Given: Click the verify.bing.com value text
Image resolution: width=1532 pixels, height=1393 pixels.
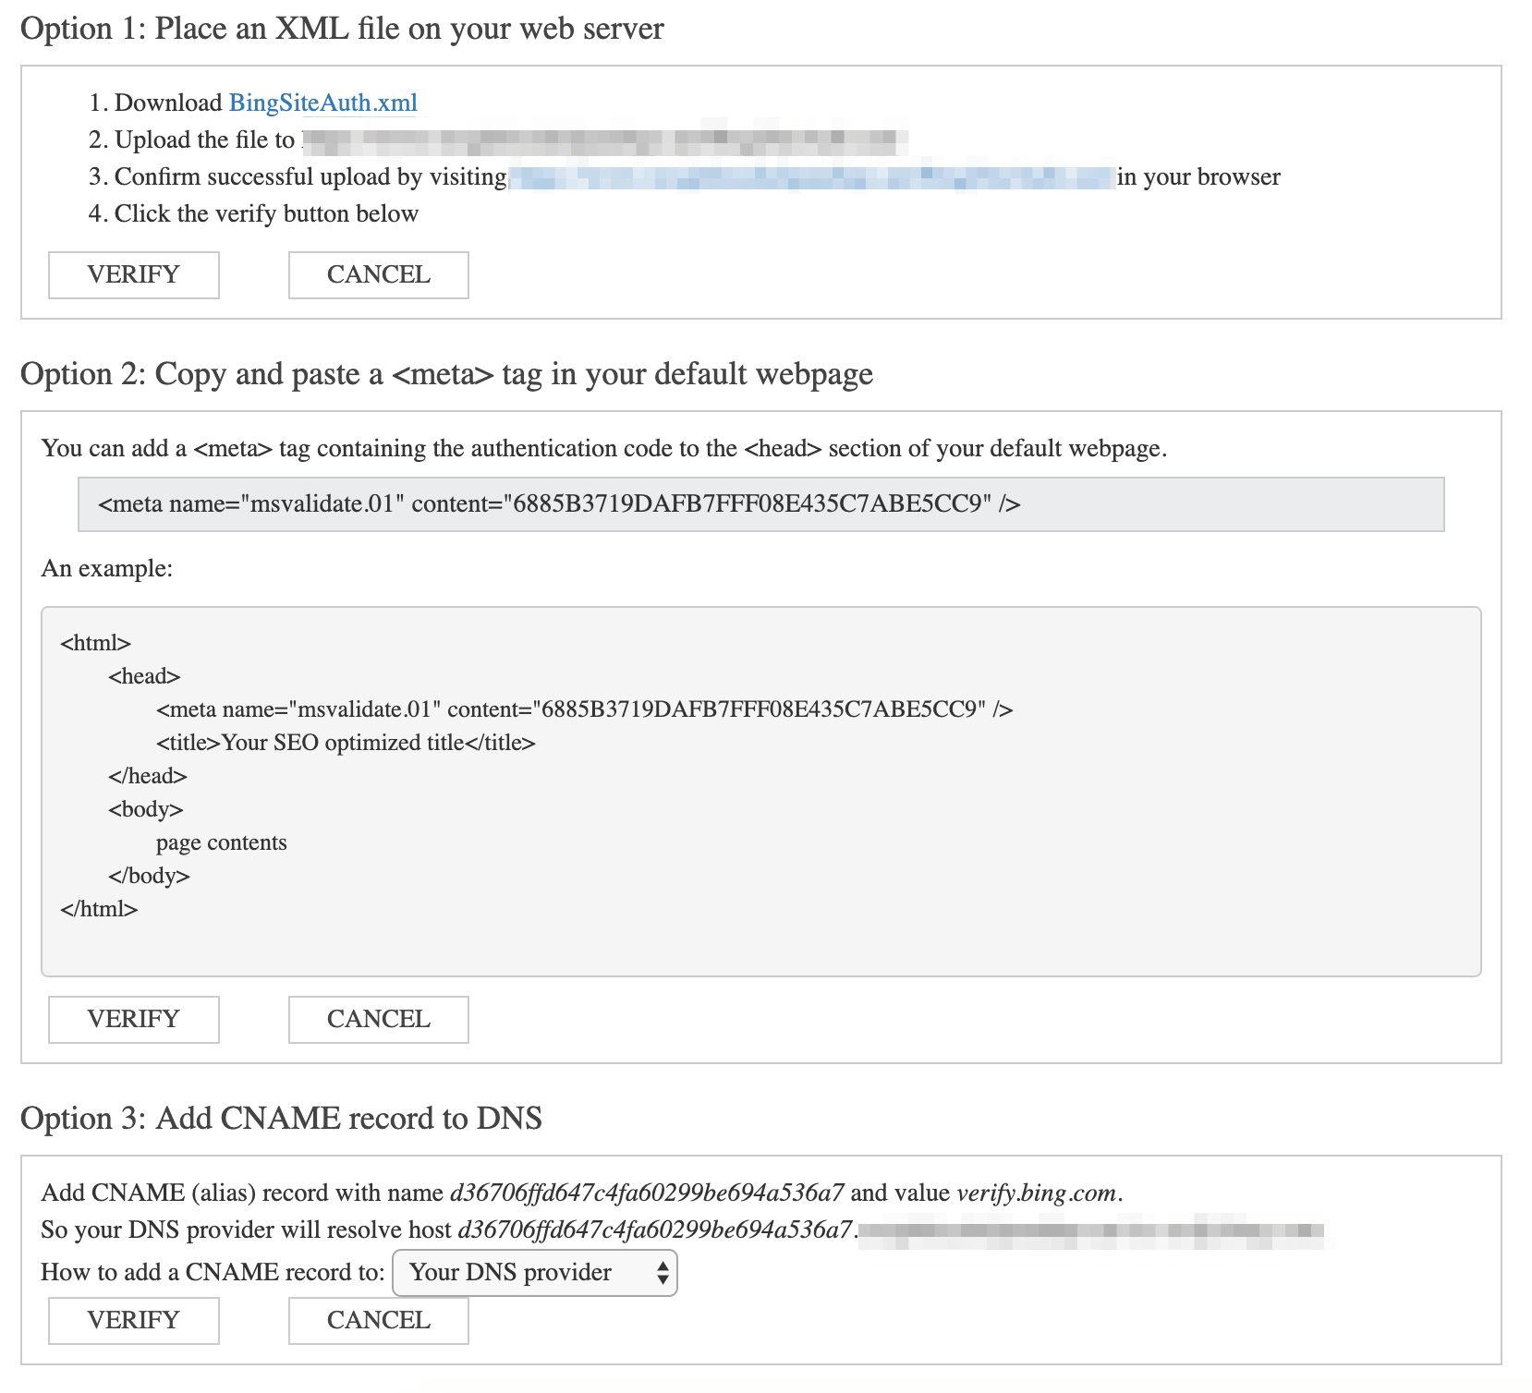Looking at the screenshot, I should pos(1036,1193).
